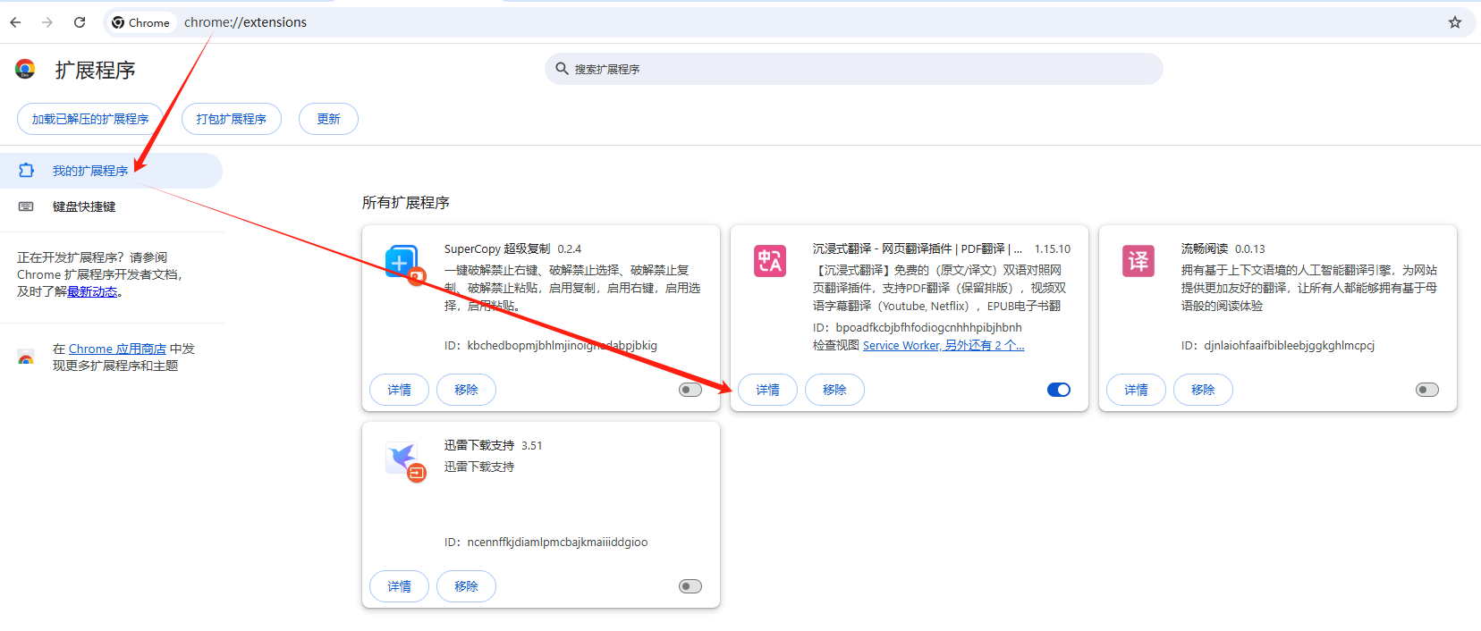Bookmark this page with the star icon
This screenshot has width=1481, height=631.
[1455, 22]
